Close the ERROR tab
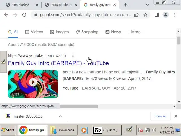Viewport: 181px width, 136px height. point(76,5)
